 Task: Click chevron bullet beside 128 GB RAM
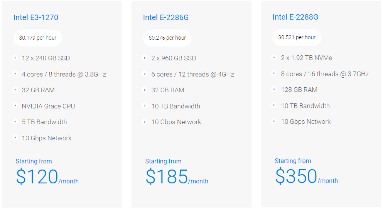tap(274, 89)
